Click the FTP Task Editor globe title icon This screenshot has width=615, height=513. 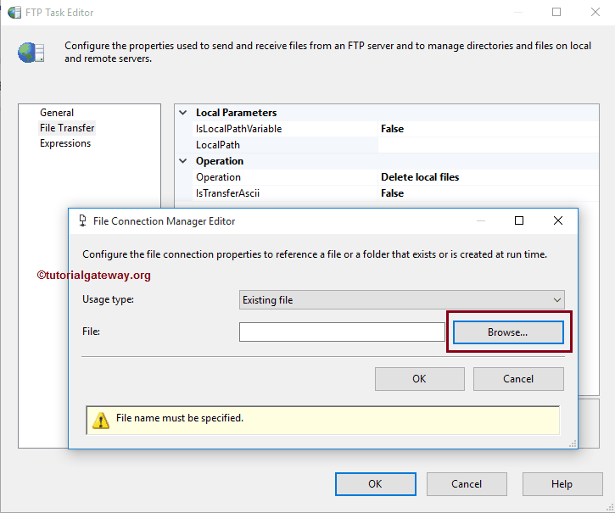(14, 12)
